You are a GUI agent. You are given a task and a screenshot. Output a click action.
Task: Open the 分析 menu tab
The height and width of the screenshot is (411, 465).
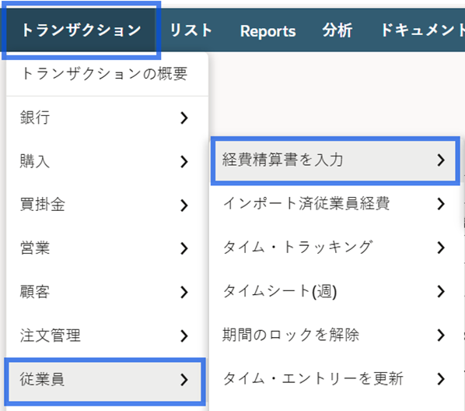tap(337, 30)
